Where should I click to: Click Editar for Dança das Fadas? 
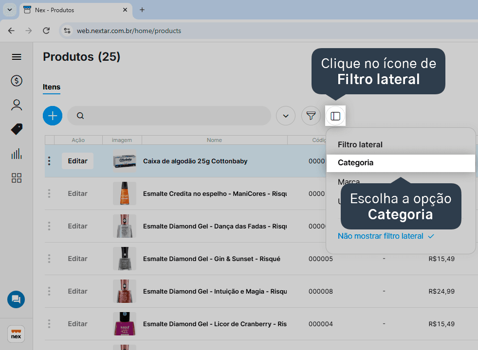pos(78,226)
